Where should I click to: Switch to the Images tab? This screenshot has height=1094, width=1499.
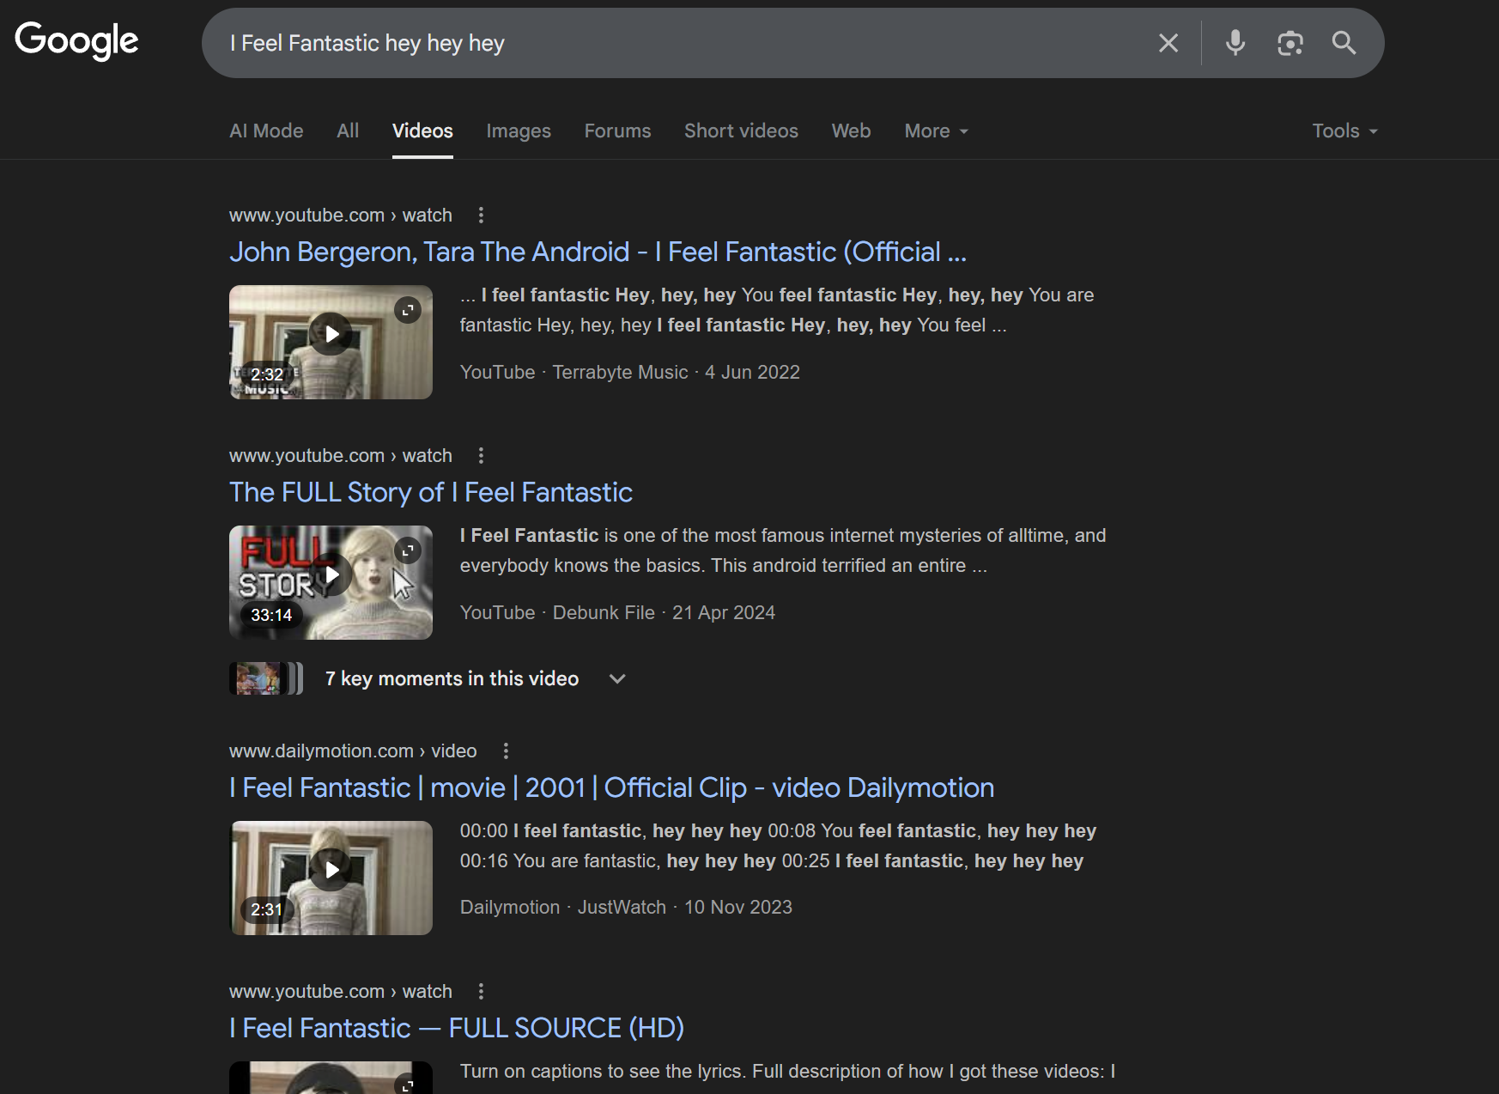point(519,131)
